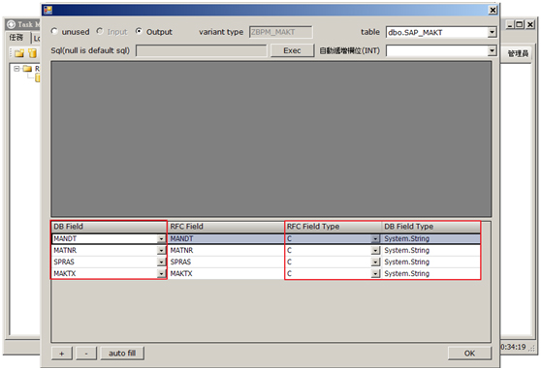Viewport: 541px width, 370px height.
Task: Select the SPRAS RFC Field cell
Action: (226, 262)
